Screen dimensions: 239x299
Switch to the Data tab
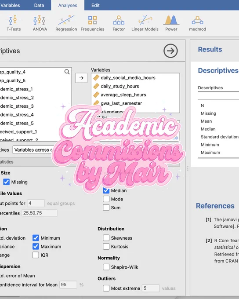pos(39,5)
